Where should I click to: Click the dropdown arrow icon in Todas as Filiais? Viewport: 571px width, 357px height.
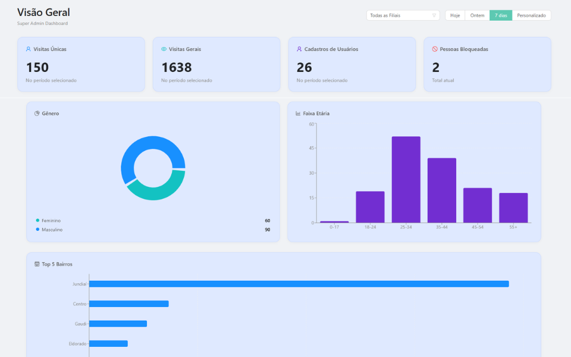[x=433, y=15]
